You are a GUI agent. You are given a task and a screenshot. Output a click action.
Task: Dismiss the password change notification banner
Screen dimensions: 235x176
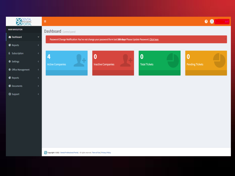[225, 39]
